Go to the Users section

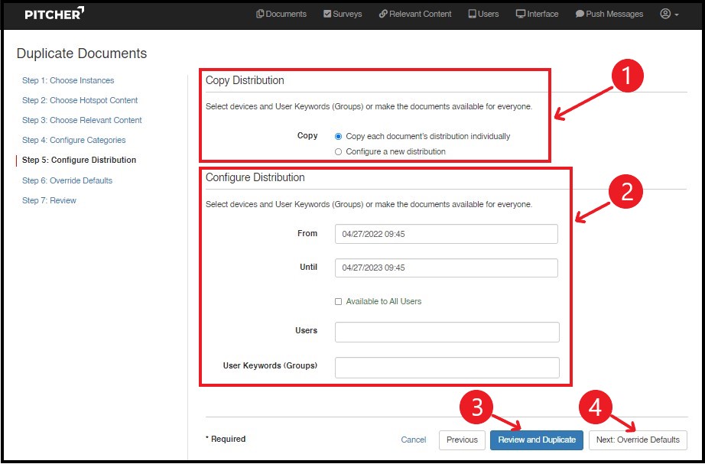click(x=483, y=14)
